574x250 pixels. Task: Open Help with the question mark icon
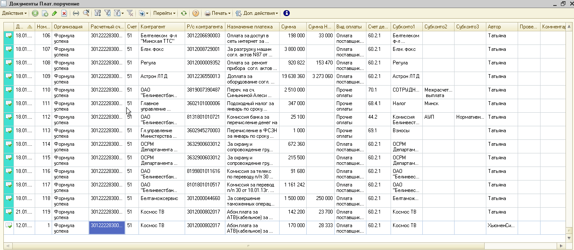[196, 13]
